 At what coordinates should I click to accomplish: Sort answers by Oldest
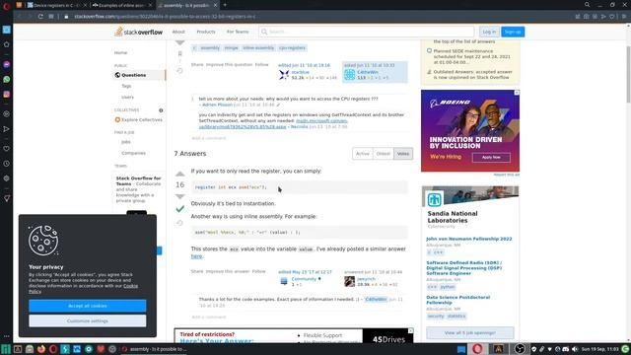[x=384, y=154]
